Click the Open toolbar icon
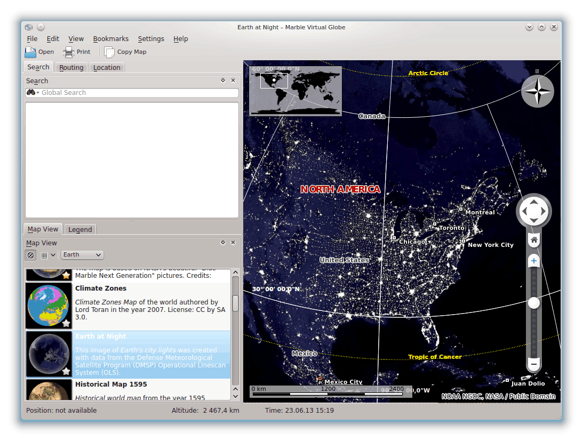Image resolution: width=583 pixels, height=441 pixels. [30, 52]
